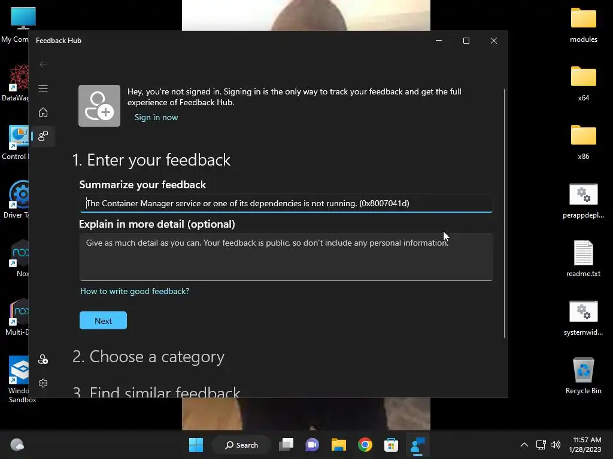Select the x86 folder on desktop
The image size is (613, 459).
tap(583, 142)
